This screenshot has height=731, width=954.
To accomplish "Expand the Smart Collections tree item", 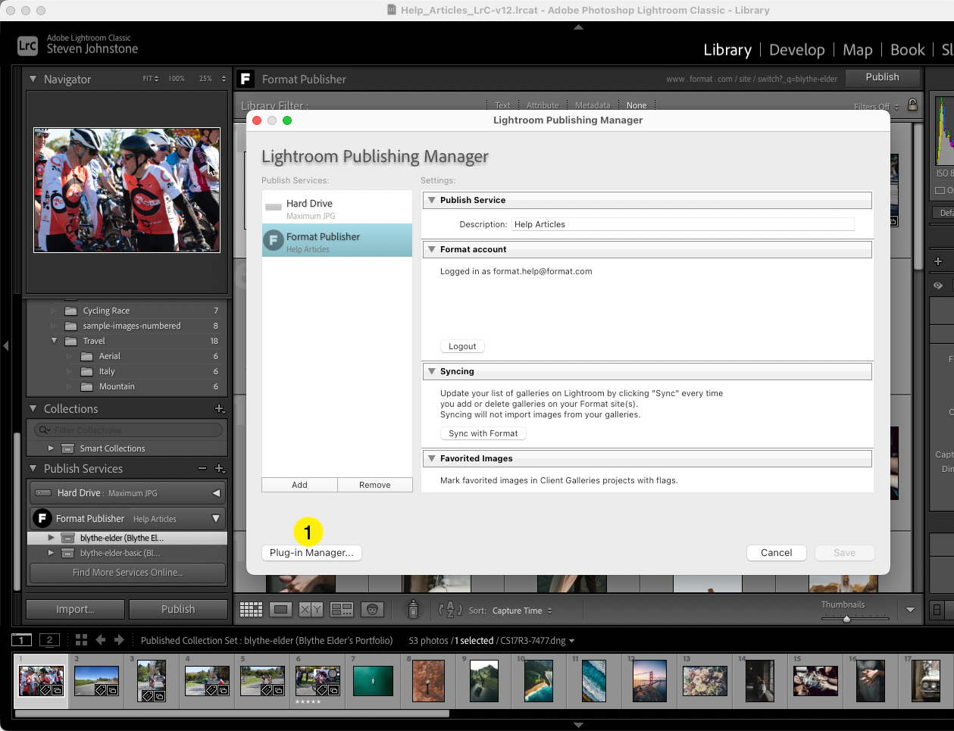I will [52, 448].
